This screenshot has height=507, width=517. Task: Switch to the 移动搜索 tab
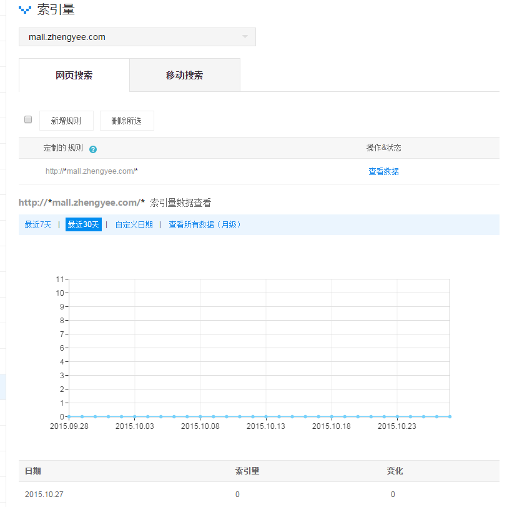tap(184, 76)
